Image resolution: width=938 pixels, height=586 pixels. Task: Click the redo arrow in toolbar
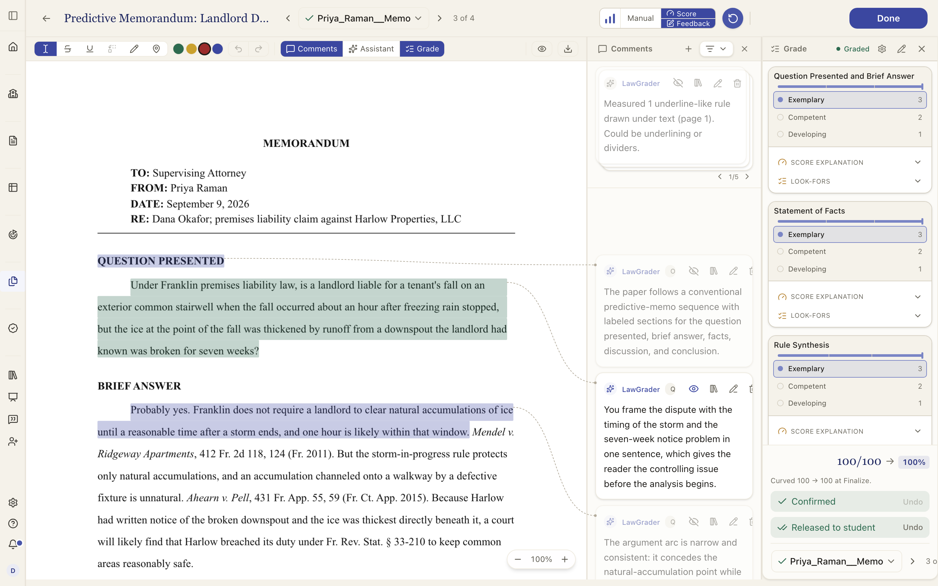(x=259, y=49)
